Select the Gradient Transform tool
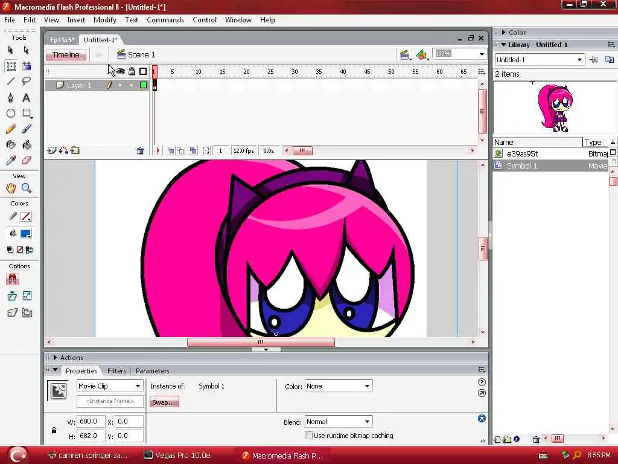This screenshot has width=618, height=464. click(27, 66)
